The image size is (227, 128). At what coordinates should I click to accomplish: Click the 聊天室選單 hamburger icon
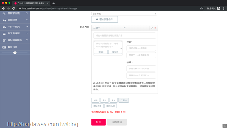click(4, 34)
